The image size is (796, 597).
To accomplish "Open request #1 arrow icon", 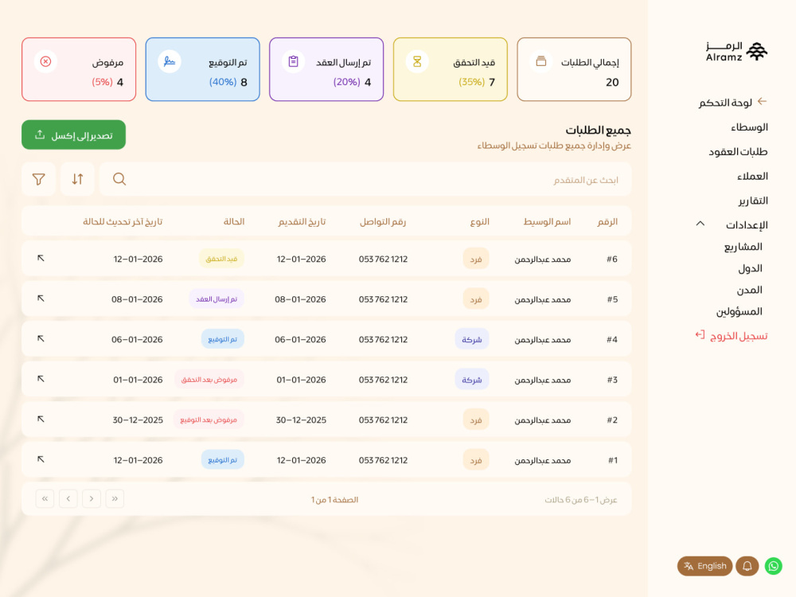I will pos(41,459).
